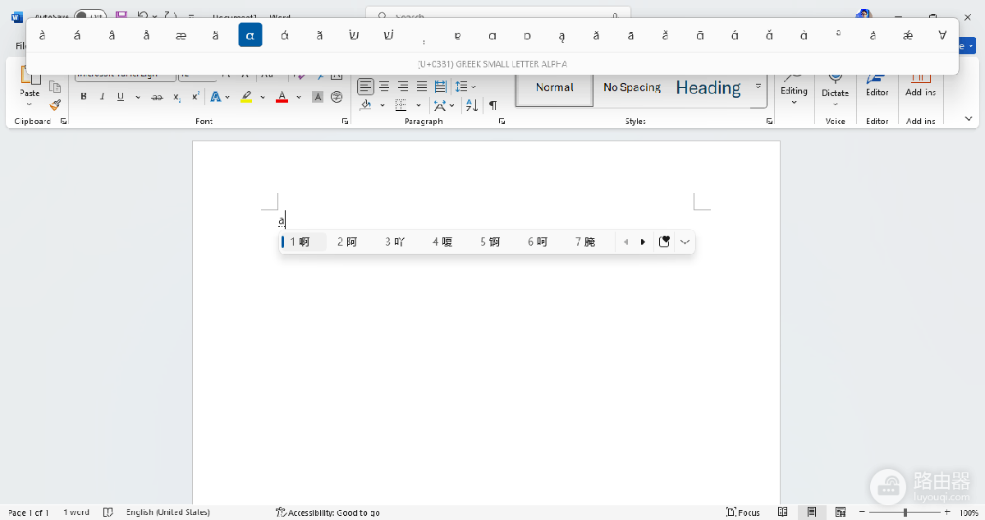Align paragraph text to the right
The width and height of the screenshot is (985, 520).
[x=403, y=86]
